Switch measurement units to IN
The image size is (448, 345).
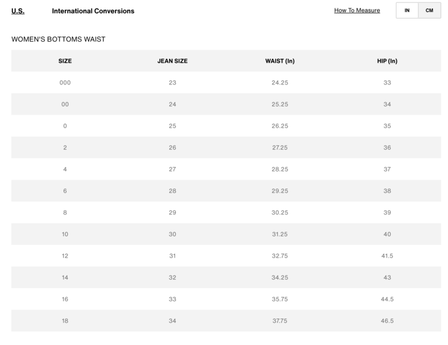pyautogui.click(x=407, y=11)
